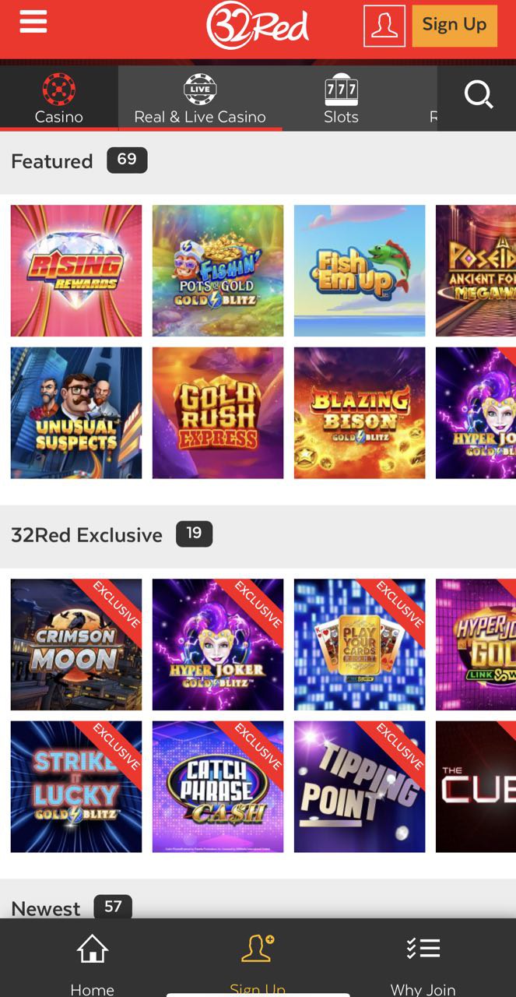Switch to Real & Live Casino tab
The height and width of the screenshot is (997, 516).
(x=200, y=98)
